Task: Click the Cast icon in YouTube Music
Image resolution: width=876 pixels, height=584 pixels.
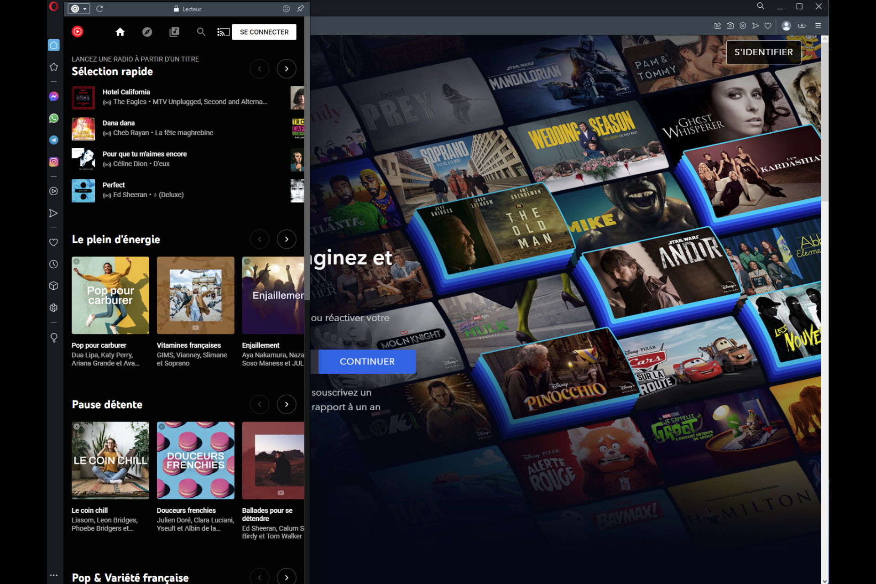Action: (x=223, y=32)
